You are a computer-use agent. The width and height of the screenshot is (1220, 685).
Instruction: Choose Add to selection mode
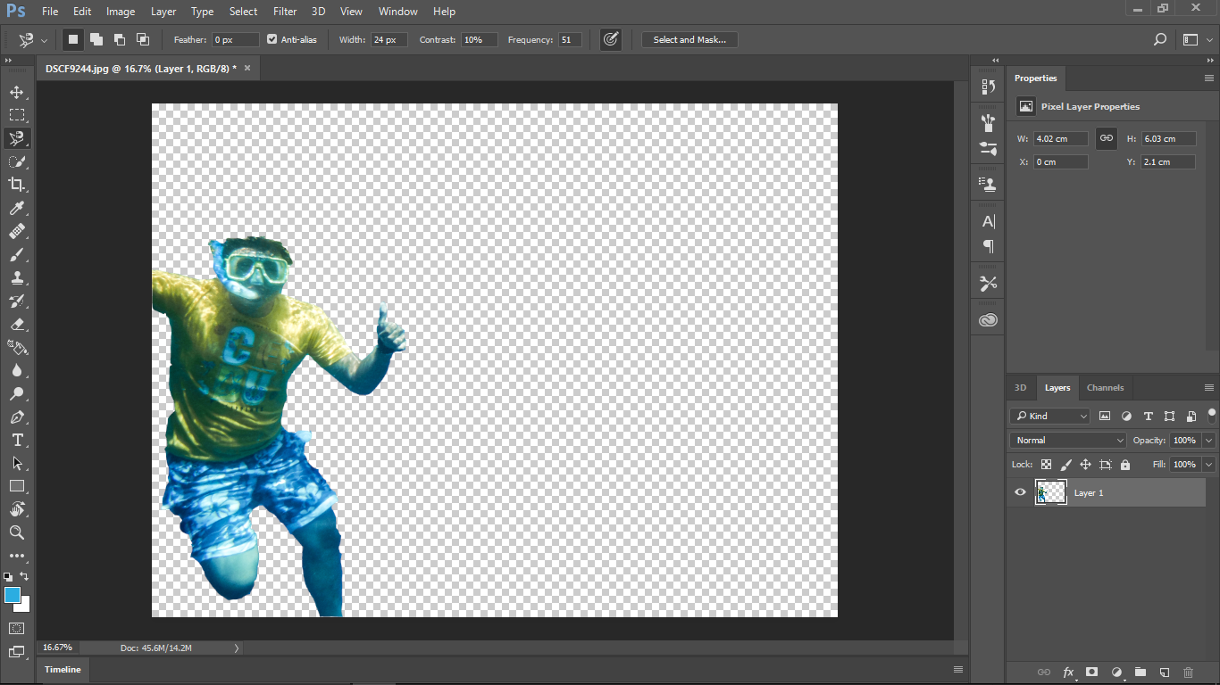tap(96, 39)
